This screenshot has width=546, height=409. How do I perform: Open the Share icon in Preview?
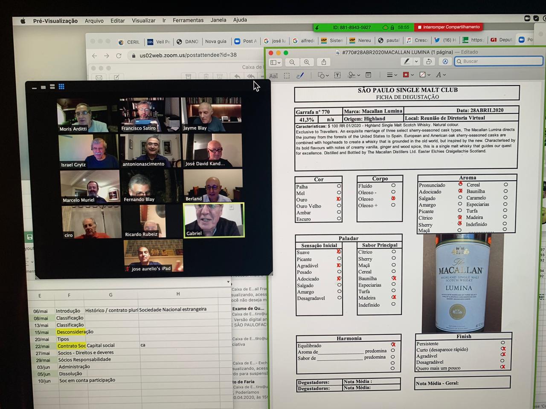point(324,62)
